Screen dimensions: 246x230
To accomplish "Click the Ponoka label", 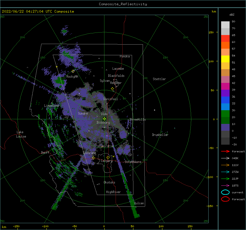I will [x=125, y=56].
